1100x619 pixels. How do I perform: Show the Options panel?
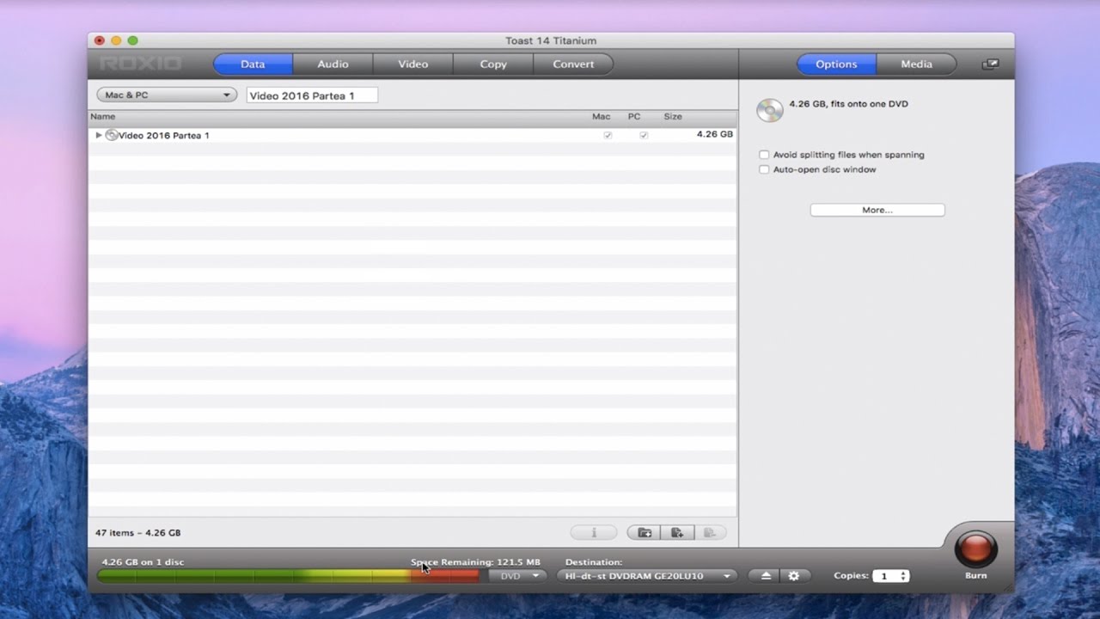(836, 64)
